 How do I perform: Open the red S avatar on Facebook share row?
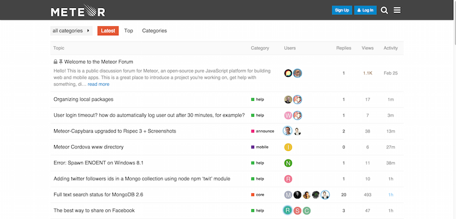(x=297, y=211)
